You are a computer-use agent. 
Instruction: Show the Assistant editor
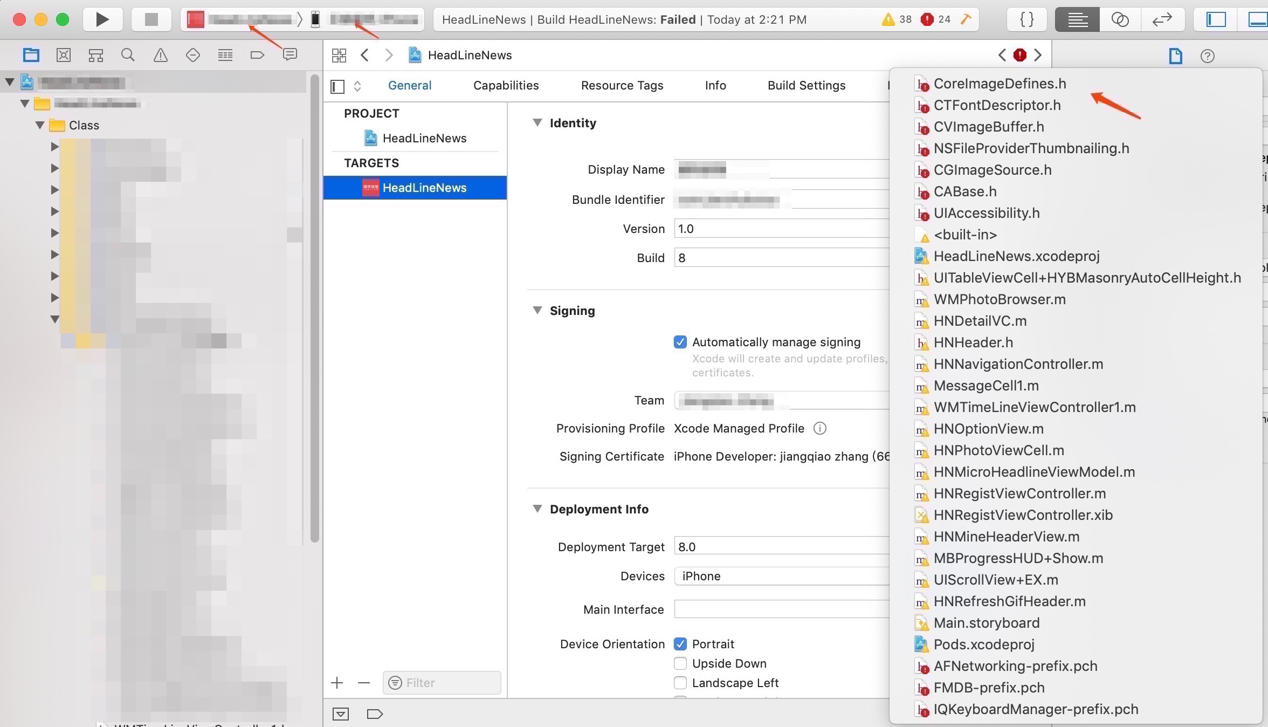coord(1120,20)
